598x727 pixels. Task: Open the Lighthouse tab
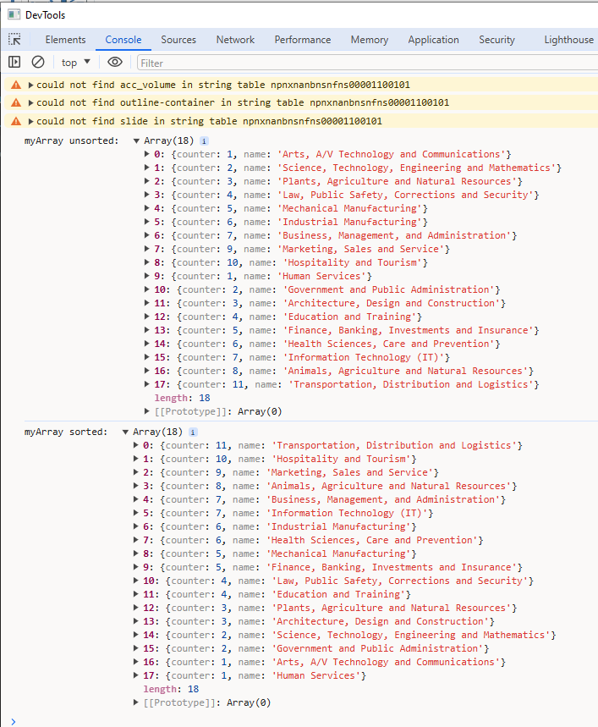tap(568, 40)
